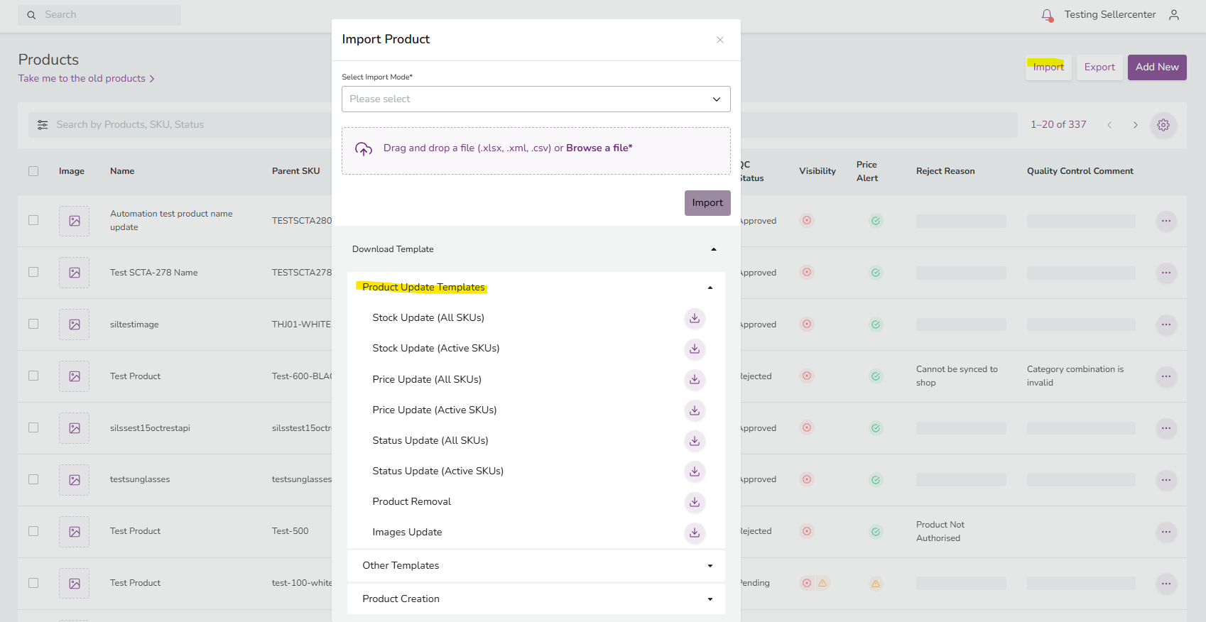
Task: Click the Browse a file link
Action: 599,148
